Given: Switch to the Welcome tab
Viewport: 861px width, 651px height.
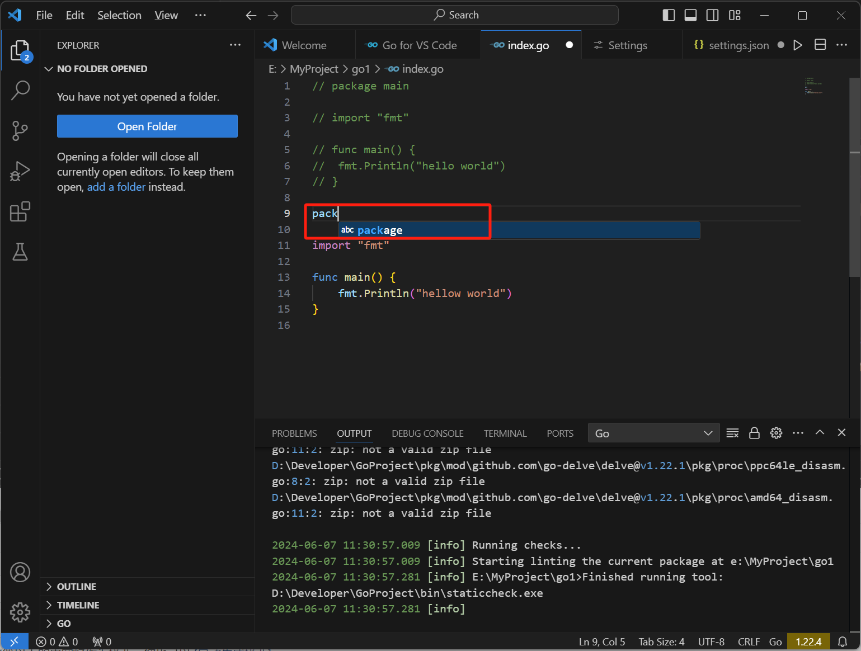Looking at the screenshot, I should coord(305,45).
